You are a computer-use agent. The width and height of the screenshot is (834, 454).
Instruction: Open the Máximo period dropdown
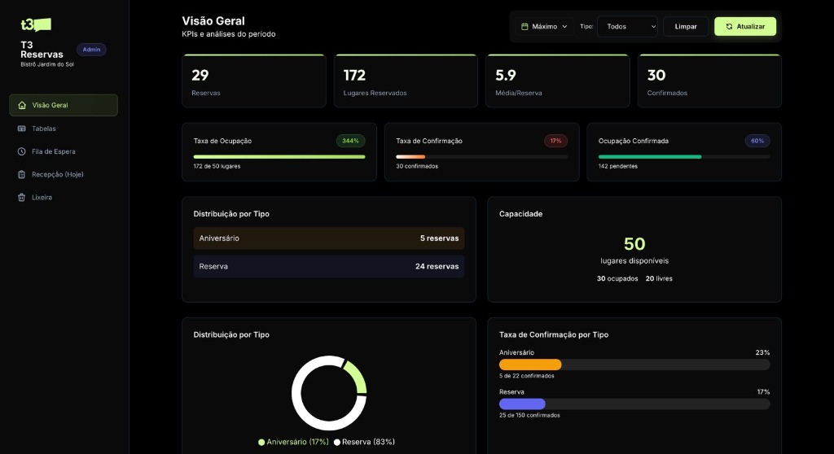tap(544, 27)
